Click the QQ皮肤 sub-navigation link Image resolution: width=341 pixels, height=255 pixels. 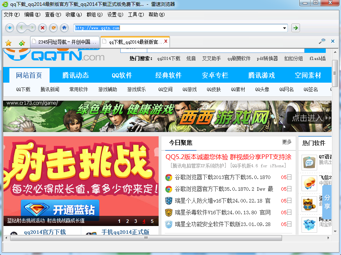coord(214,89)
